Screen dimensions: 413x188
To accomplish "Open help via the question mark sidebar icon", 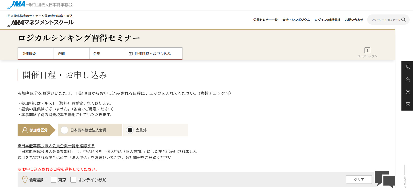I will pos(408,92).
